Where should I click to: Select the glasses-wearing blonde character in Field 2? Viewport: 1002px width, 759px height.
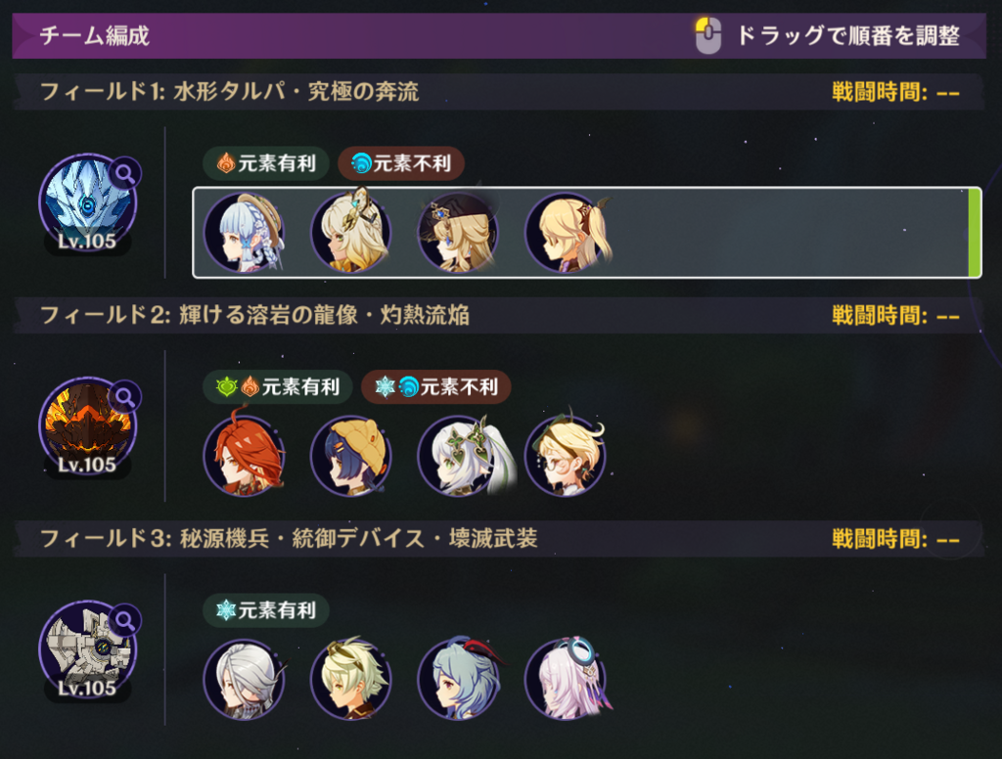coord(566,455)
